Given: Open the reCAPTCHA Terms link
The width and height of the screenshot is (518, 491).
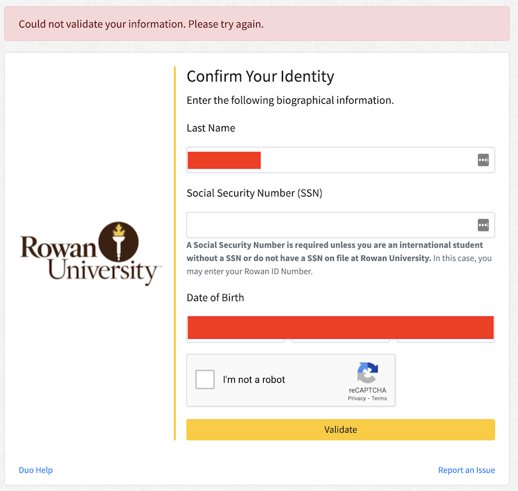Looking at the screenshot, I should [379, 399].
